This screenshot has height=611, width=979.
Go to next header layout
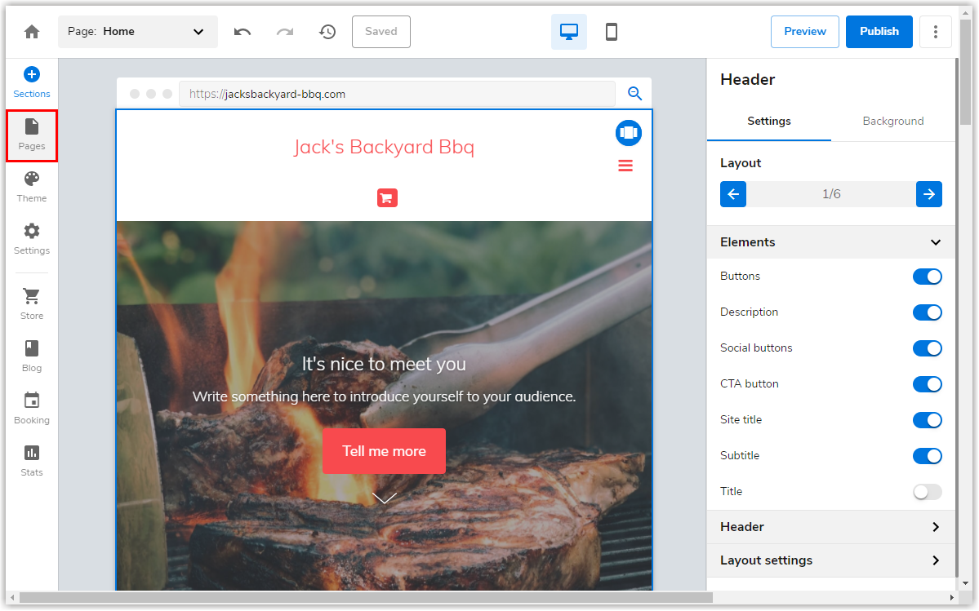click(928, 194)
